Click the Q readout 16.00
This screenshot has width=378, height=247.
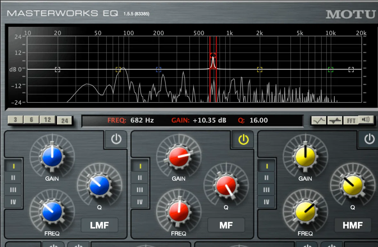pos(259,120)
